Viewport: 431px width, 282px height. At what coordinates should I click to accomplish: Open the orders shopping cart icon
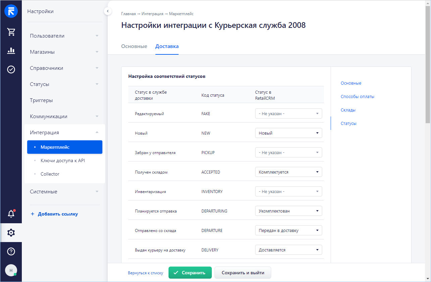click(x=11, y=32)
